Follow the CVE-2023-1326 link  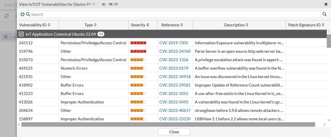point(174,60)
